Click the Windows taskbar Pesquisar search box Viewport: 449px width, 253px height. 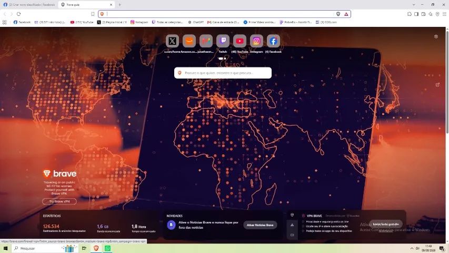click(x=45, y=248)
